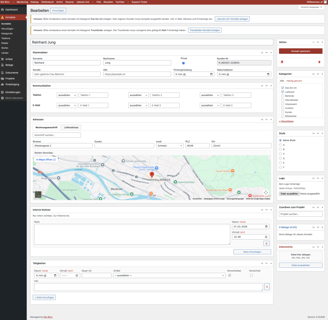
Task: Check the Behörde category
Action: point(283,96)
